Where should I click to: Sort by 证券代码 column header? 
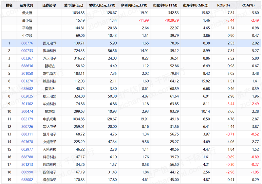[27, 5]
